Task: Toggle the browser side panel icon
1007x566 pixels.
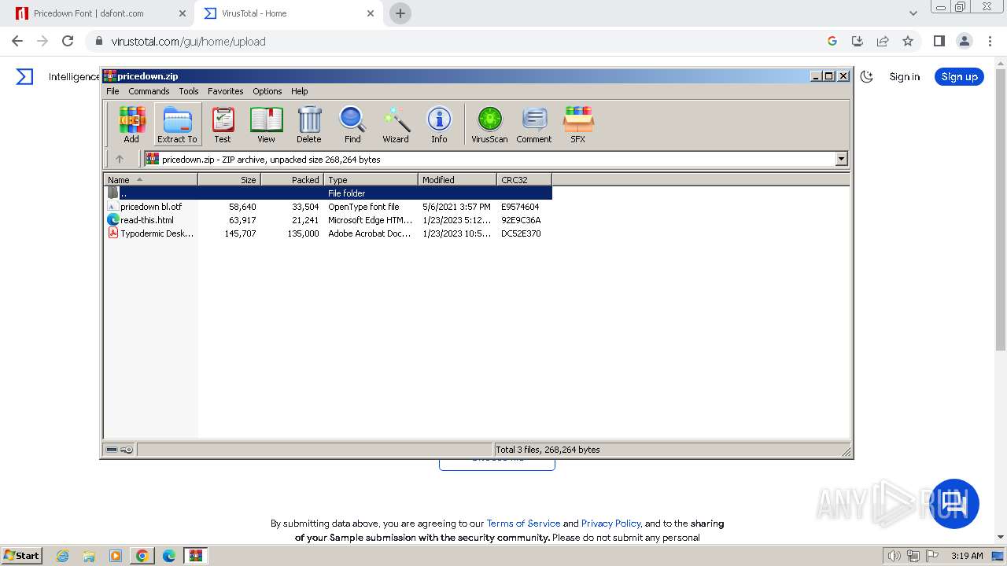Action: click(x=939, y=41)
